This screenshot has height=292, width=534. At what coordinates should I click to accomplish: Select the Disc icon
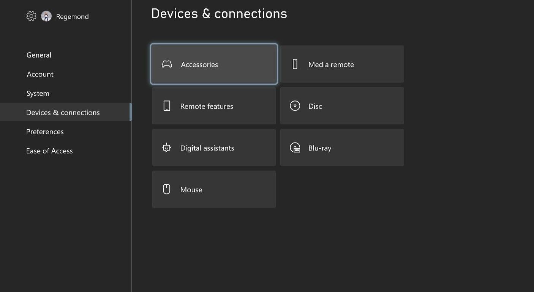coord(295,106)
